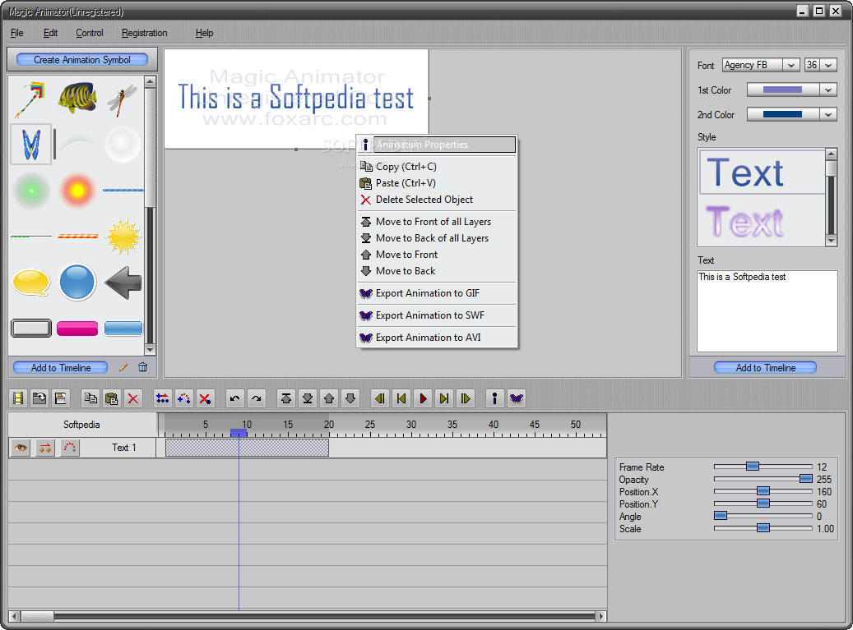Click the copy icon in the timeline toolbar

pos(90,398)
